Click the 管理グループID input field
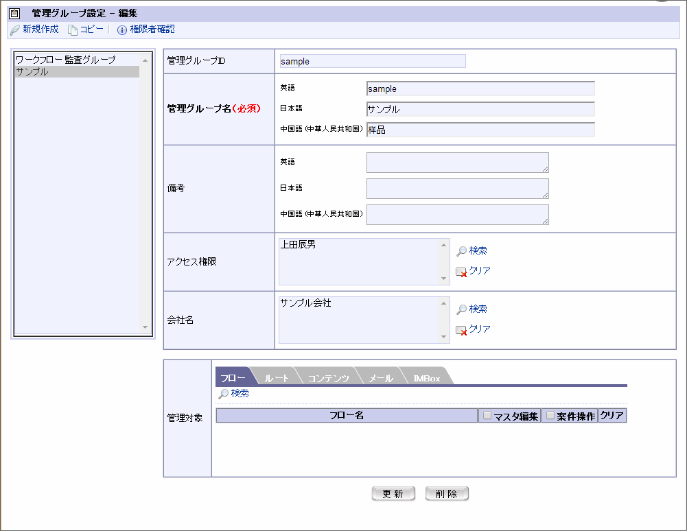 point(373,61)
